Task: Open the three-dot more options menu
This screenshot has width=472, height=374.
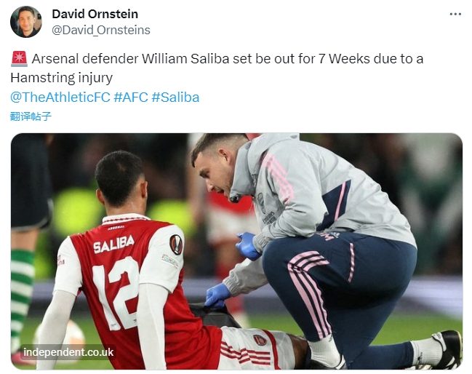Action: [455, 14]
